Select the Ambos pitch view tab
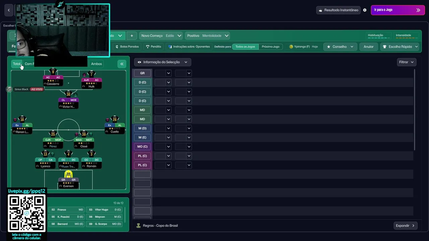 [x=97, y=64]
